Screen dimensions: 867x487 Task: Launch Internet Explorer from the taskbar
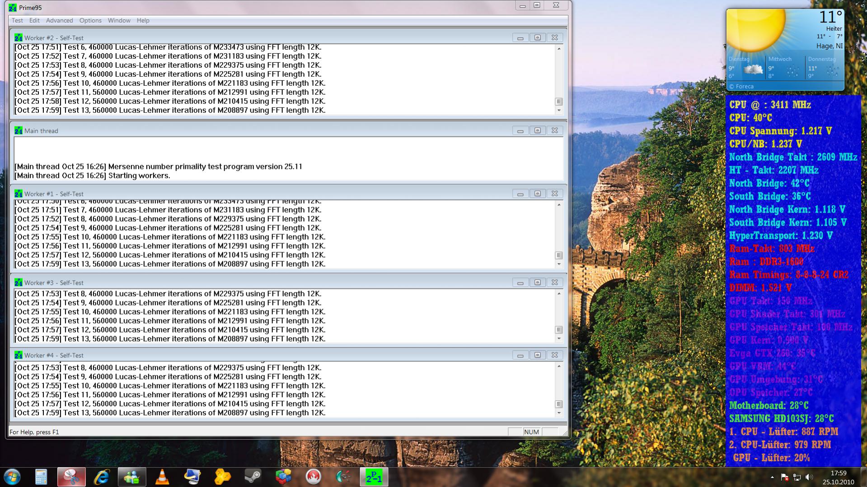(x=102, y=477)
